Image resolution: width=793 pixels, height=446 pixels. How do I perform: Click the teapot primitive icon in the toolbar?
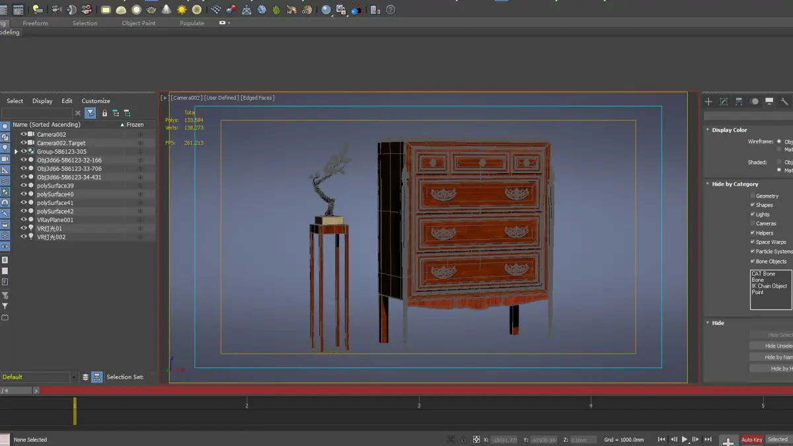click(x=151, y=10)
